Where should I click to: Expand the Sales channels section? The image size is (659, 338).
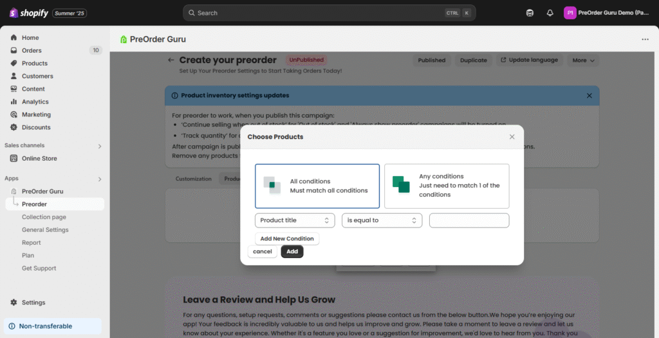(x=99, y=146)
